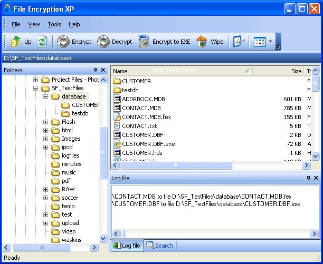The height and width of the screenshot is (264, 323).
Task: Select ADDRBOOK.MDB file icon
Action: coord(117,99)
